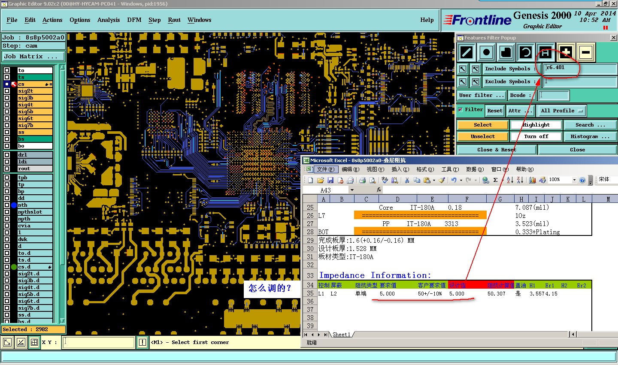Click the orange Select button

pyautogui.click(x=483, y=125)
